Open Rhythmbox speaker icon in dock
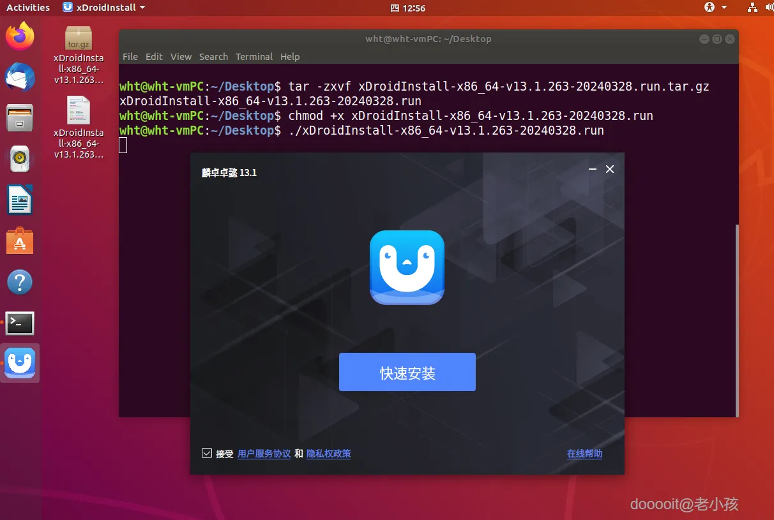This screenshot has height=520, width=774. (20, 159)
